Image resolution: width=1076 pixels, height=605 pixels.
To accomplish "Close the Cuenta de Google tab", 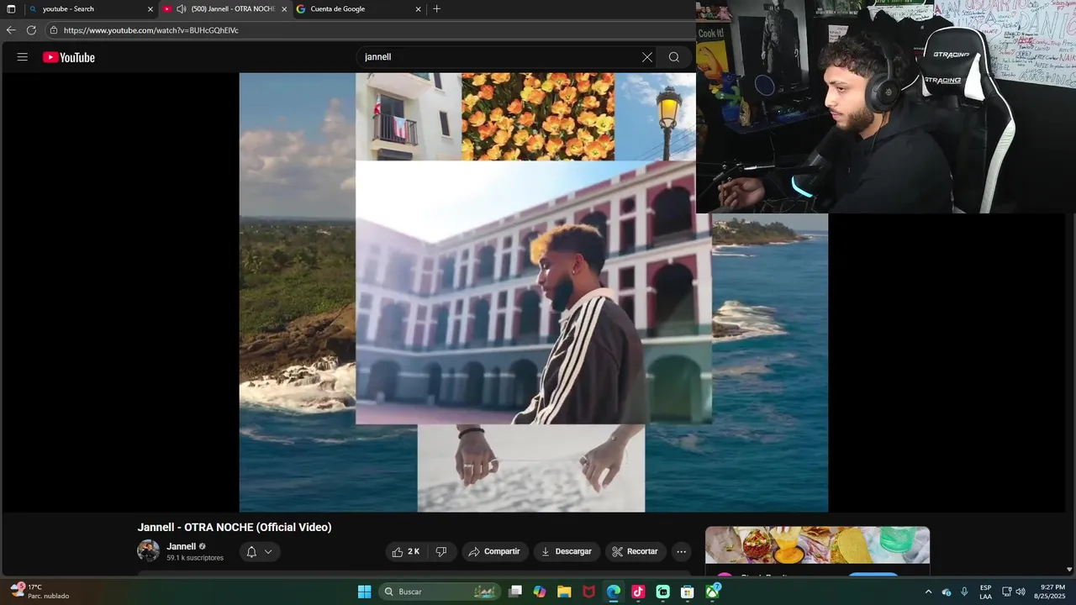I will [x=418, y=9].
